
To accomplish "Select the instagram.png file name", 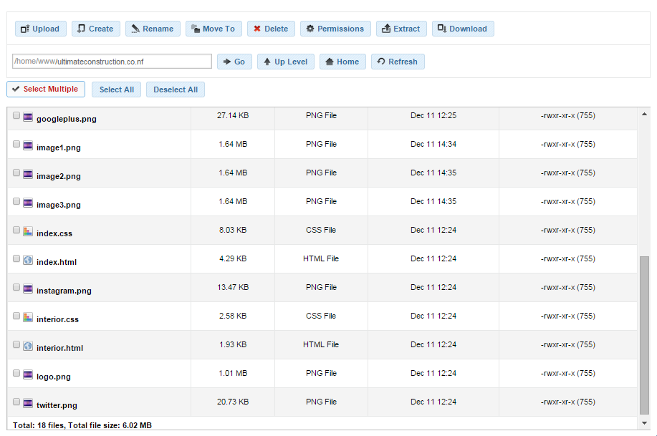I will tap(64, 291).
